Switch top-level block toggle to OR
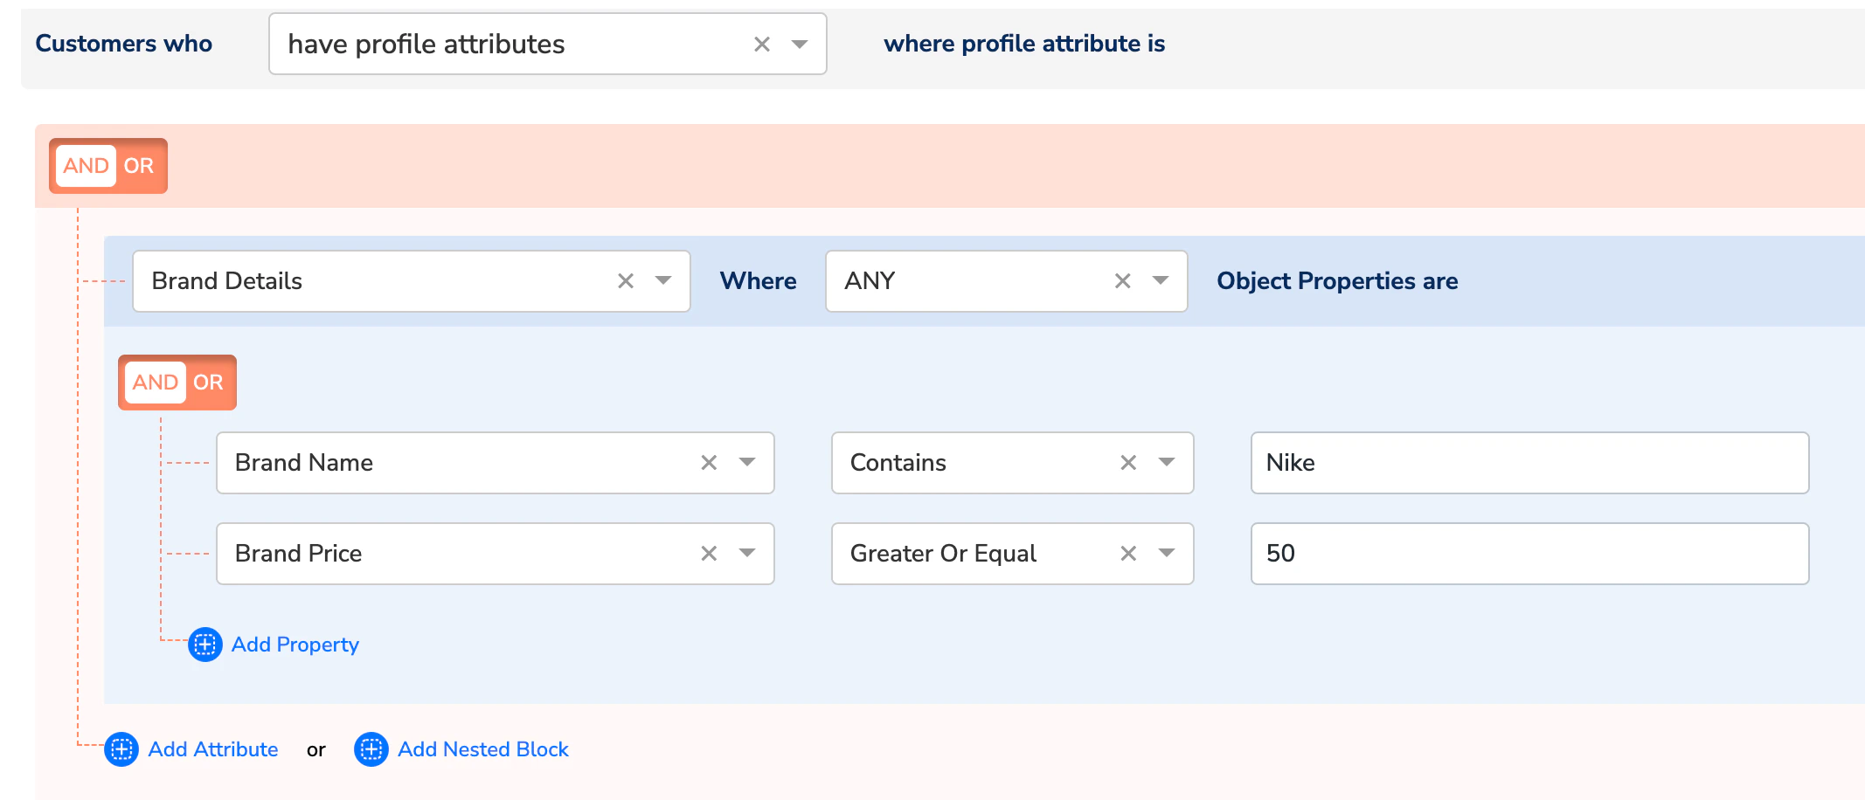The height and width of the screenshot is (800, 1865). point(139,166)
